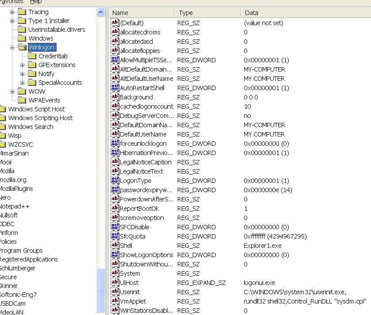
Task: Select the AltDefaultUserName value name
Action: click(146, 79)
